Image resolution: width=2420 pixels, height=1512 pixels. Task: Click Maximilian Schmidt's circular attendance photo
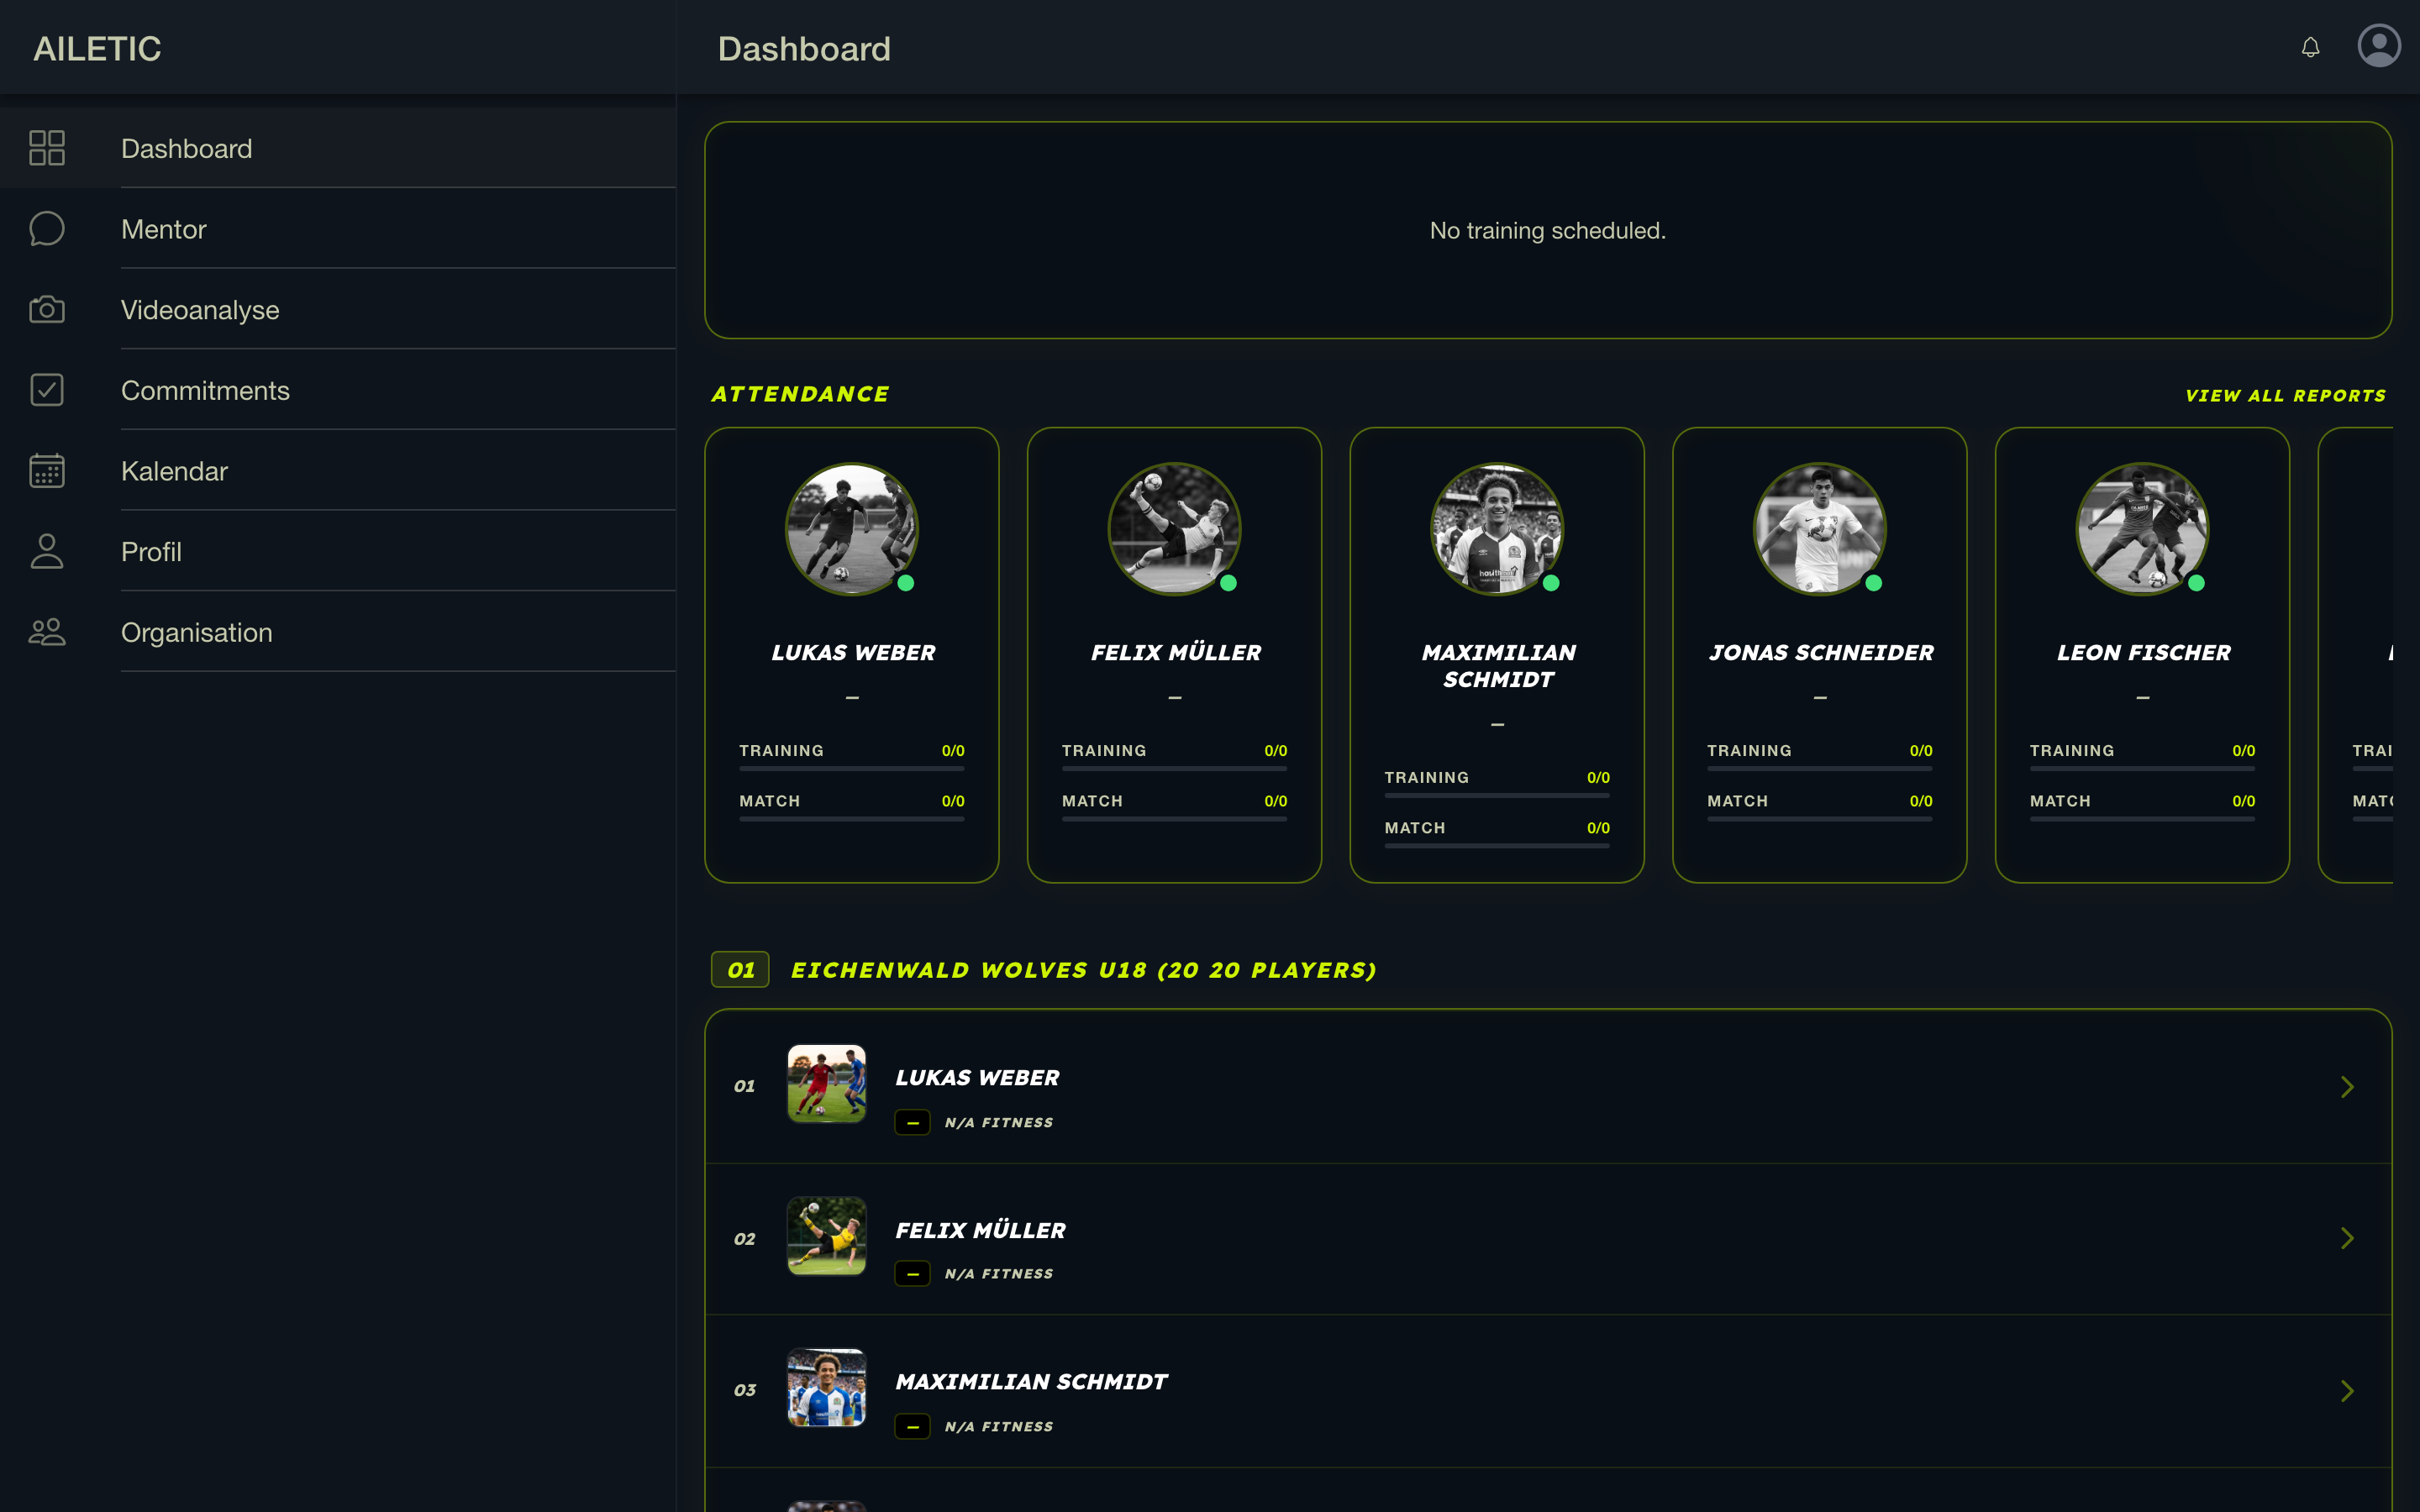[1497, 529]
